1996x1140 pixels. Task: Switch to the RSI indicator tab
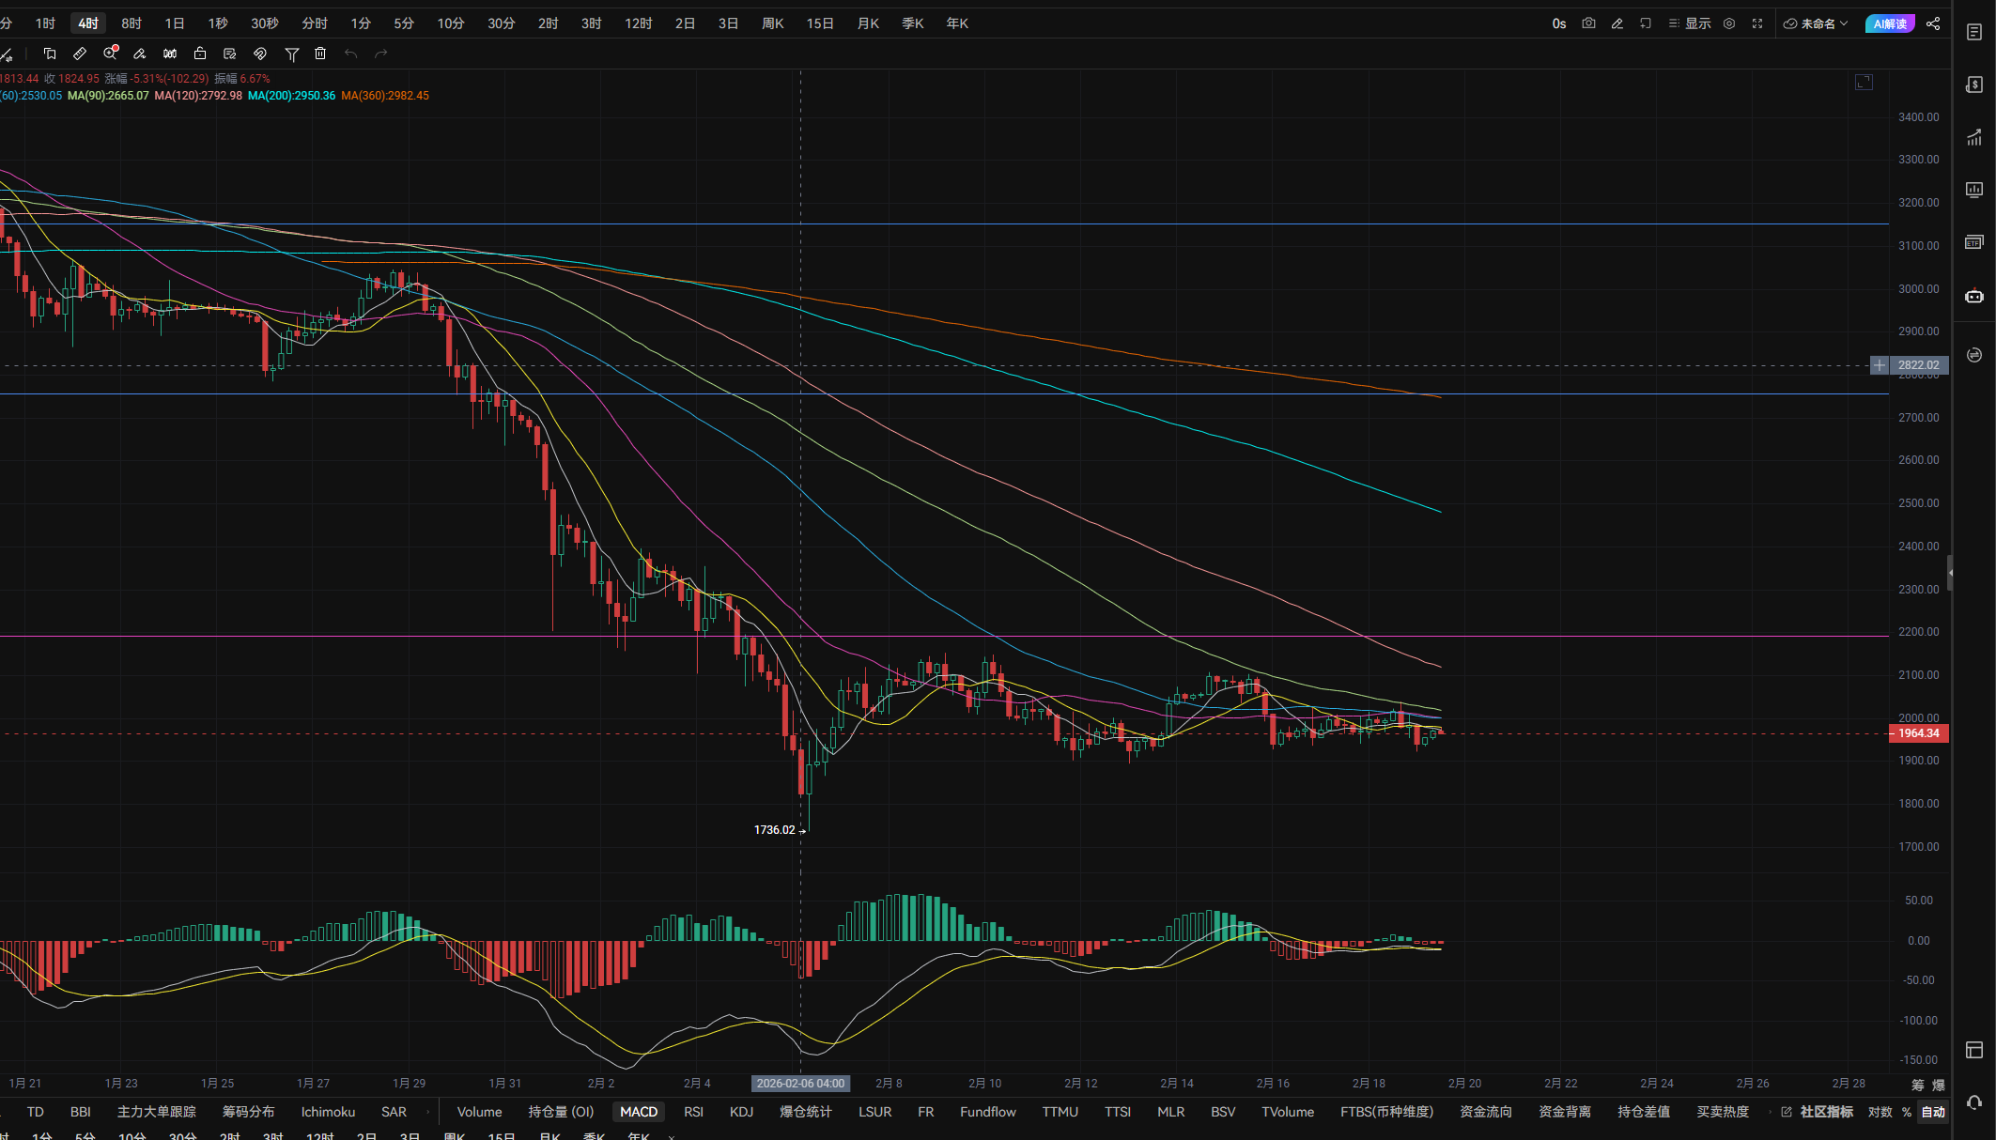click(693, 1112)
